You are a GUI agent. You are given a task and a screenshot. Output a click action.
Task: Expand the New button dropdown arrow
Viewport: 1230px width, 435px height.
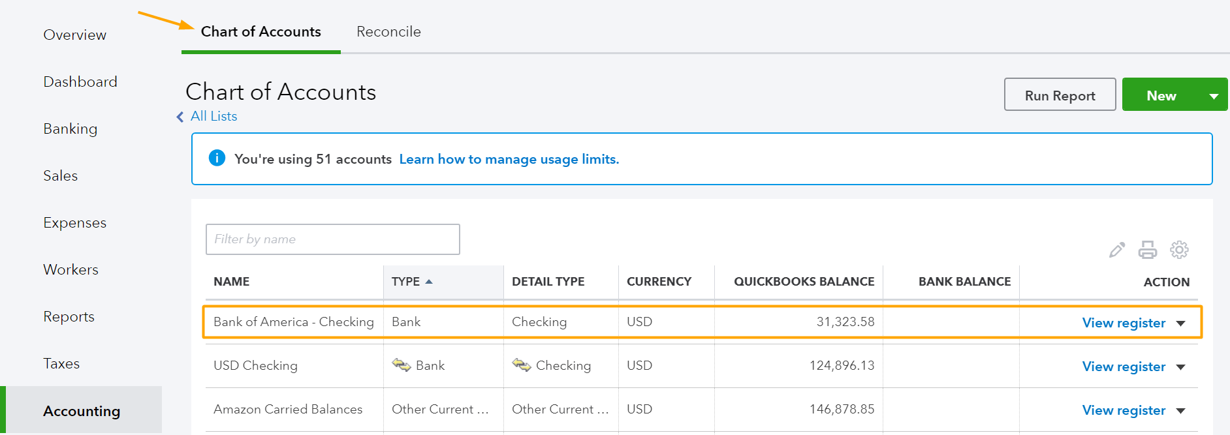1214,96
